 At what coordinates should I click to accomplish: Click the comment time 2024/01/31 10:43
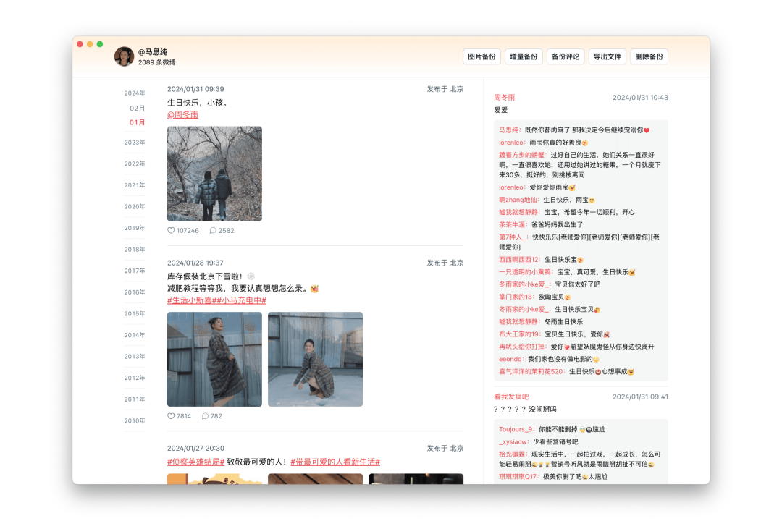640,98
